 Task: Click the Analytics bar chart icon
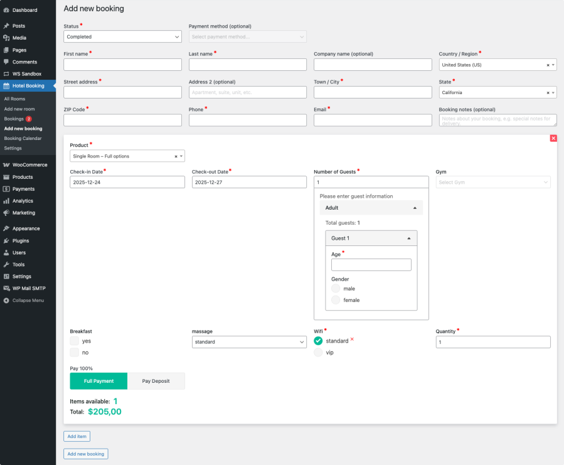(x=6, y=201)
